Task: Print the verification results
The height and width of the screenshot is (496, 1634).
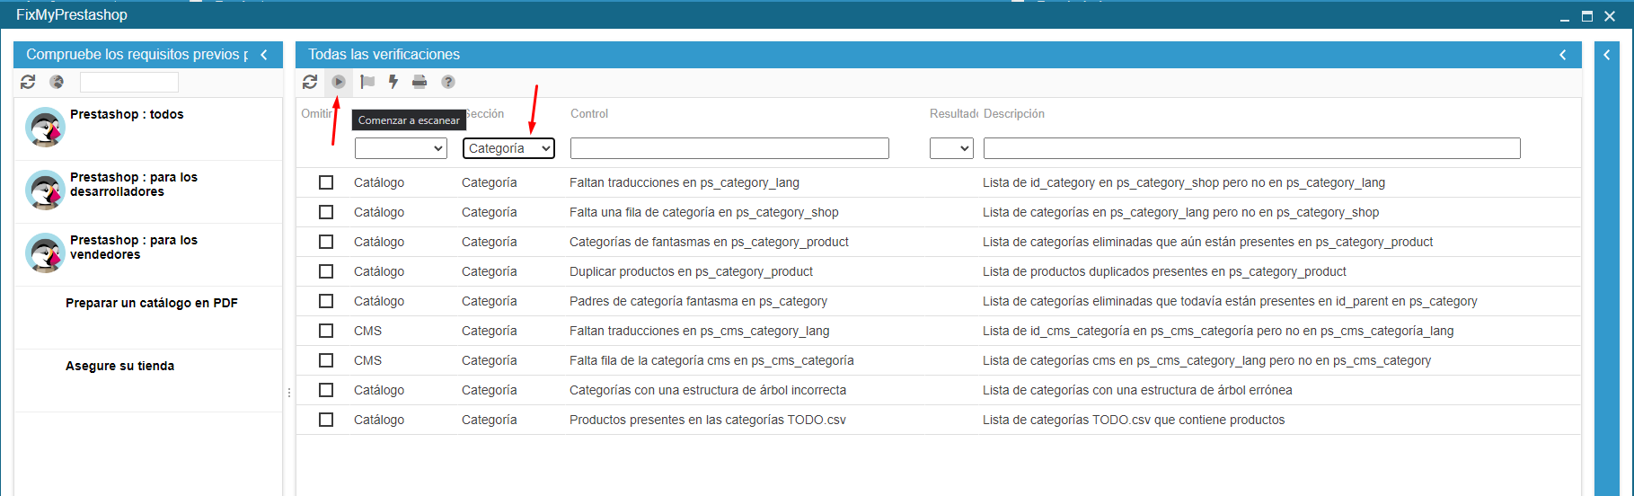Action: click(420, 82)
